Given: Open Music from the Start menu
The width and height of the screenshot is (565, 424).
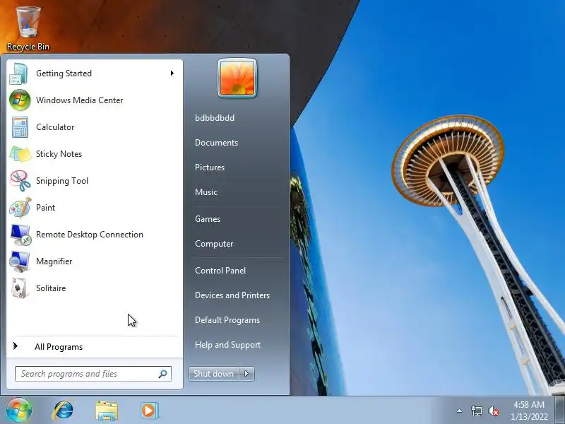Looking at the screenshot, I should coord(206,192).
